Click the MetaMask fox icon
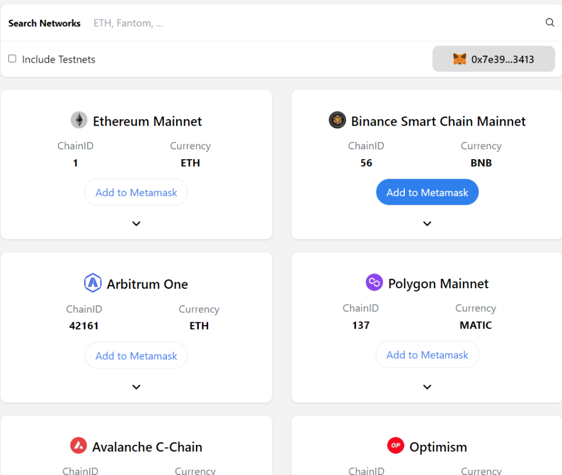Image resolution: width=562 pixels, height=475 pixels. point(459,59)
